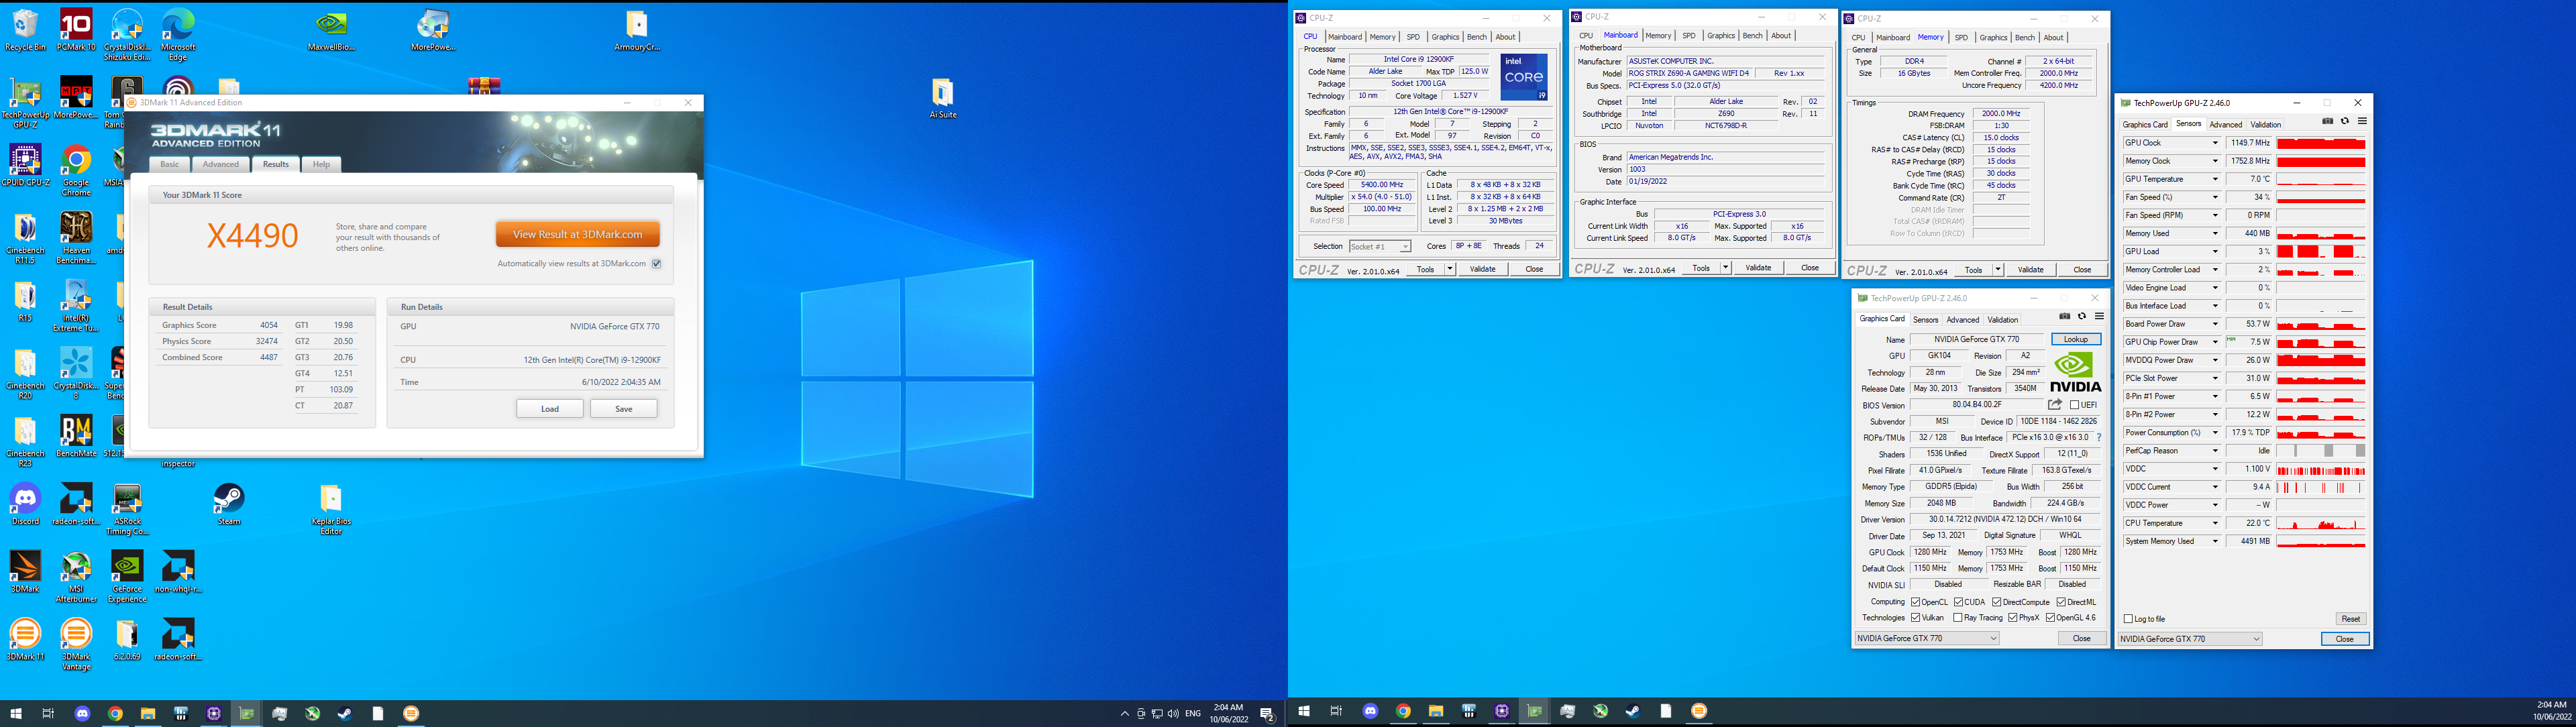Open the Help tab in 3DMark 11
The width and height of the screenshot is (2576, 727).
[321, 164]
